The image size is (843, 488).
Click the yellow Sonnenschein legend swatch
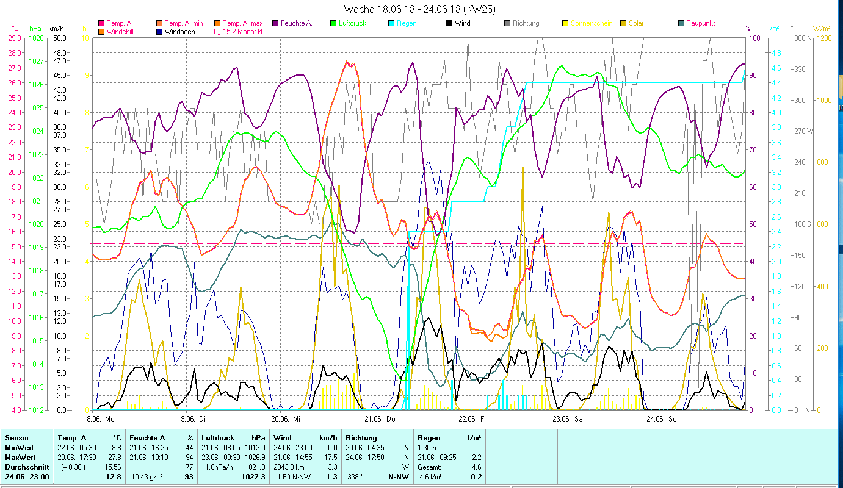pos(565,23)
